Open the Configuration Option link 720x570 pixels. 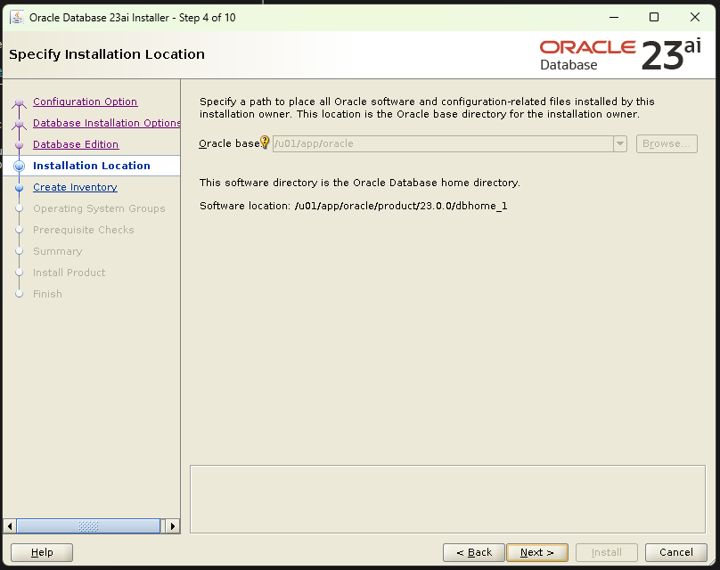(x=85, y=102)
